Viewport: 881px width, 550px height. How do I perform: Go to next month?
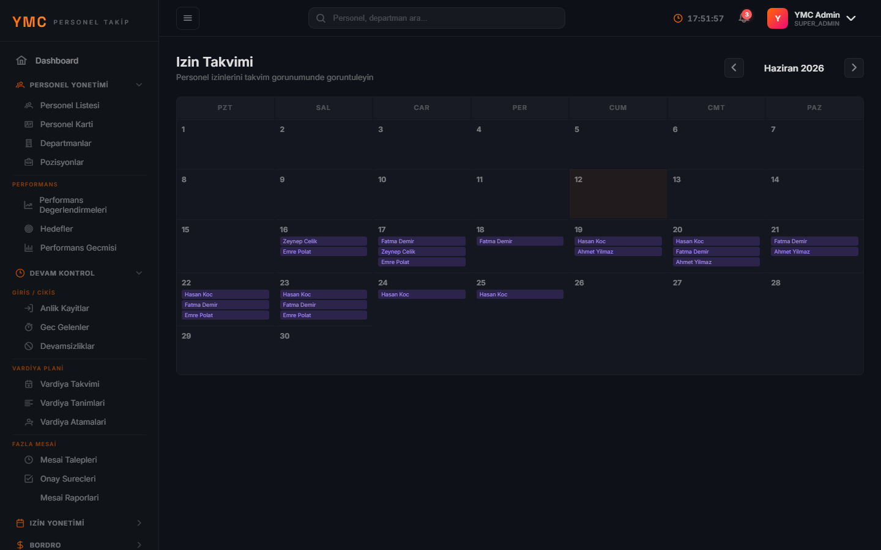point(854,68)
